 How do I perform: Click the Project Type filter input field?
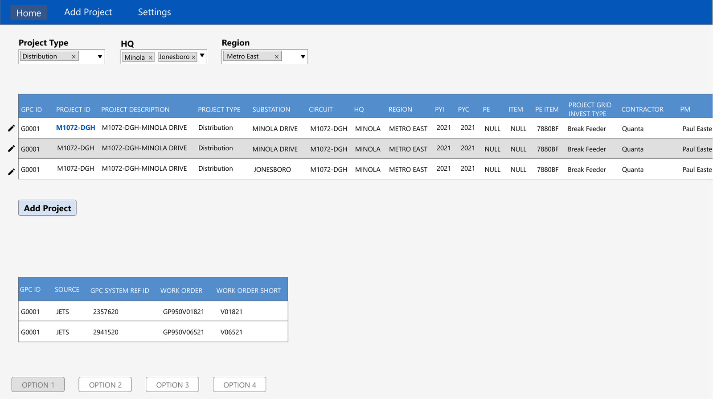click(x=61, y=57)
